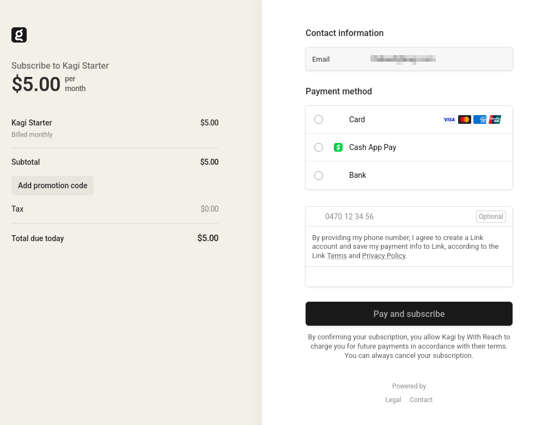
Task: Select the Bank payment radio button
Action: coord(319,176)
